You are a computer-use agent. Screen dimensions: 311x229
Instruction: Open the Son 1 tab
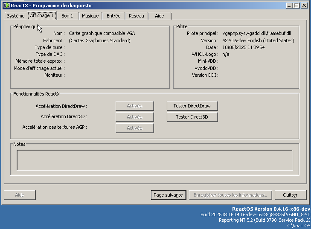tap(67, 16)
